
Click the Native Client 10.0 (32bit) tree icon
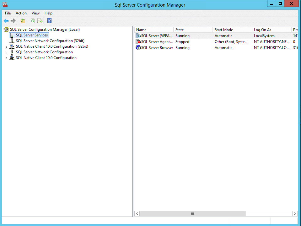[x=12, y=46]
